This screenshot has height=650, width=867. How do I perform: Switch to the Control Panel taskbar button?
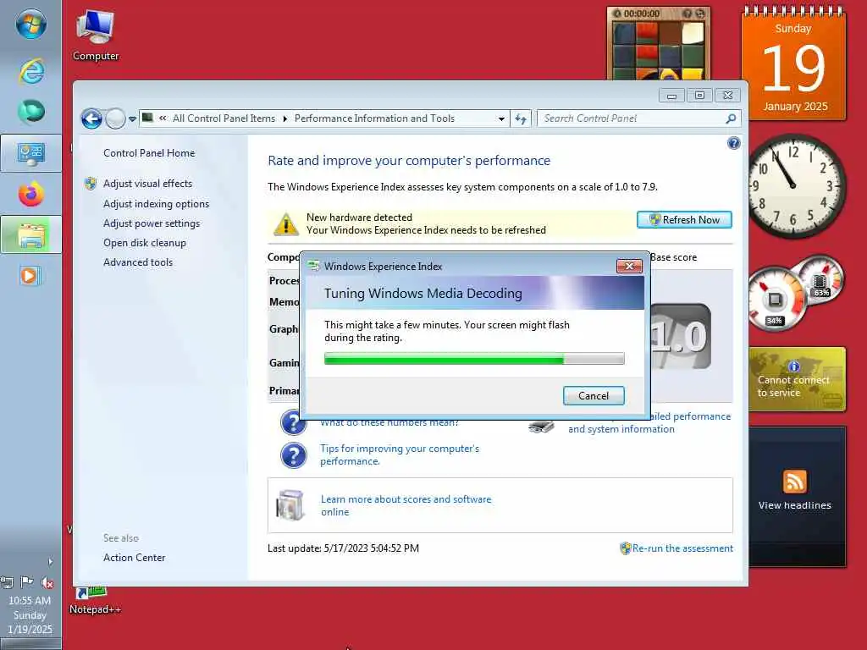click(31, 153)
